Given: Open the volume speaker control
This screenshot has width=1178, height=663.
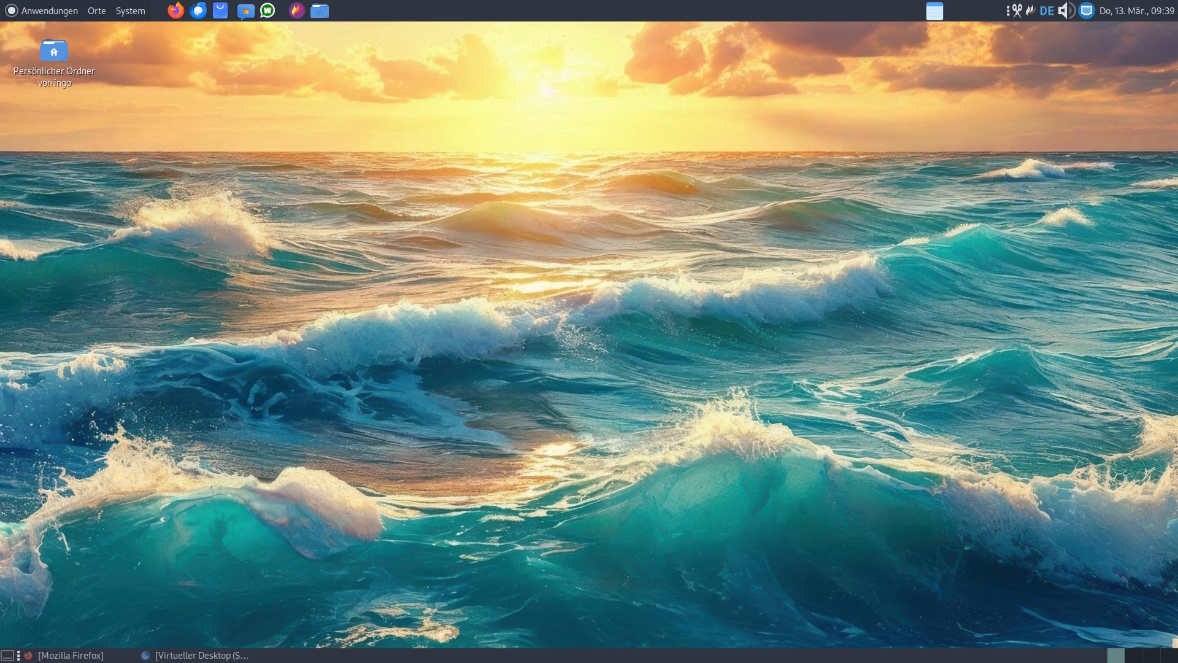Looking at the screenshot, I should pyautogui.click(x=1066, y=10).
